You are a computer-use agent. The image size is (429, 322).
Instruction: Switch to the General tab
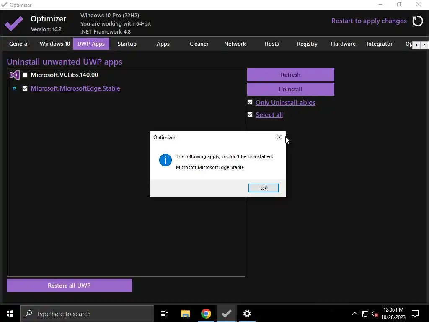pyautogui.click(x=19, y=44)
